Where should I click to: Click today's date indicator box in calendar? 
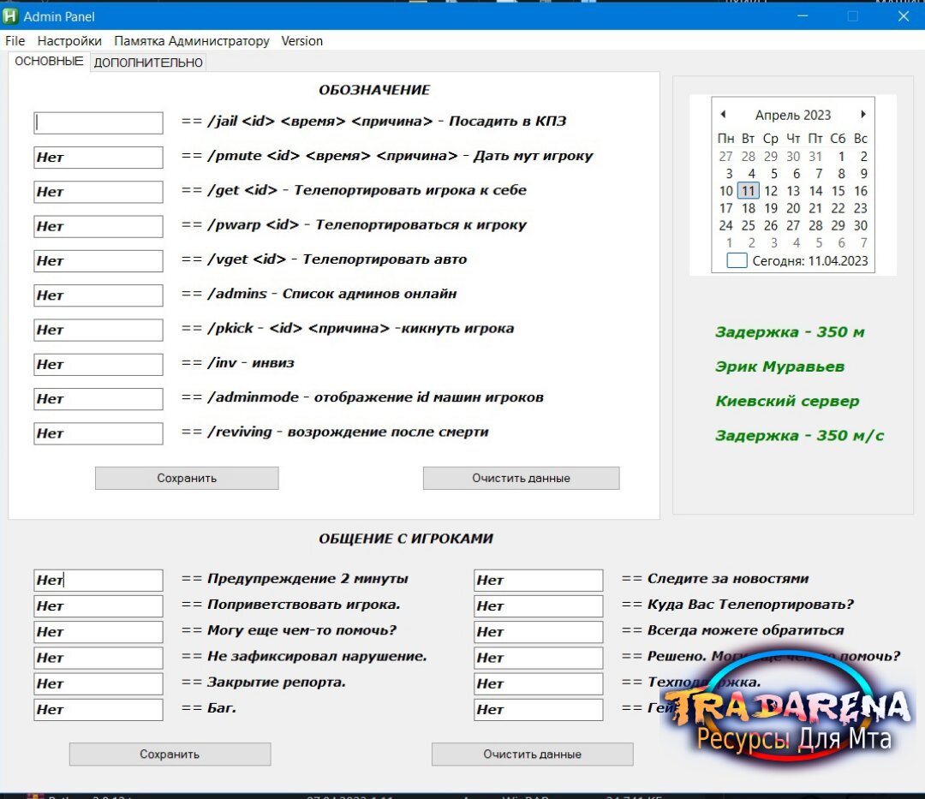[x=737, y=260]
